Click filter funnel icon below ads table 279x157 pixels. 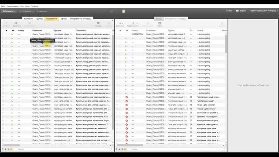point(3,149)
